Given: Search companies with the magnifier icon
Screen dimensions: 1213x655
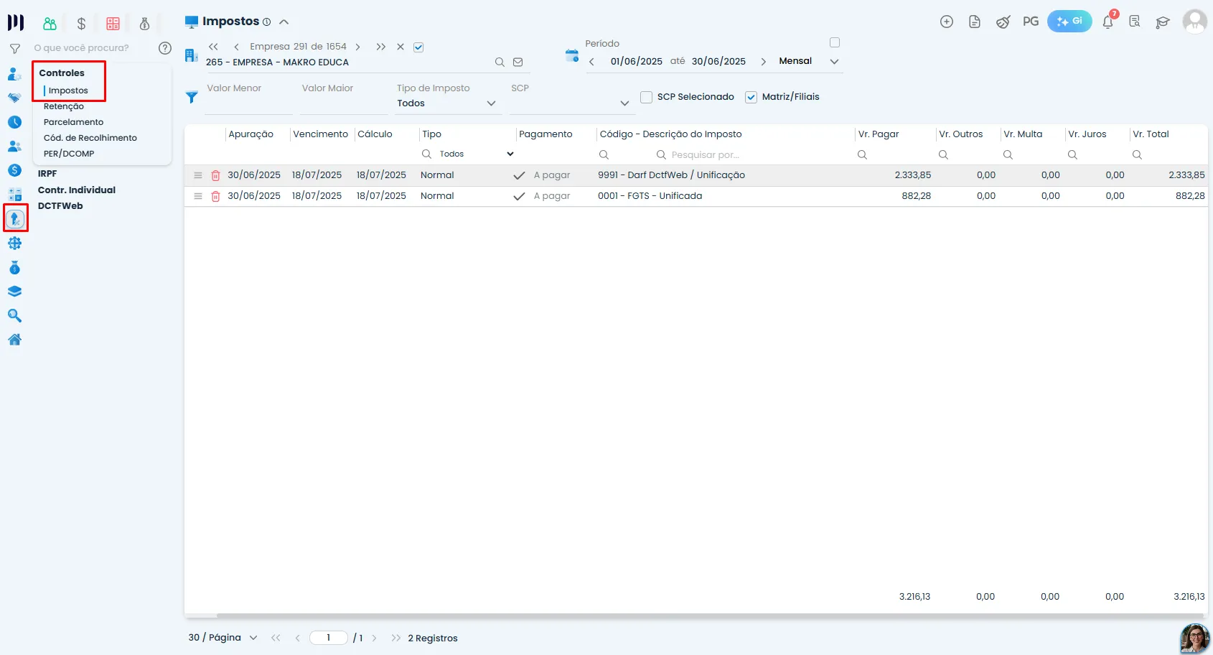Looking at the screenshot, I should pyautogui.click(x=500, y=62).
